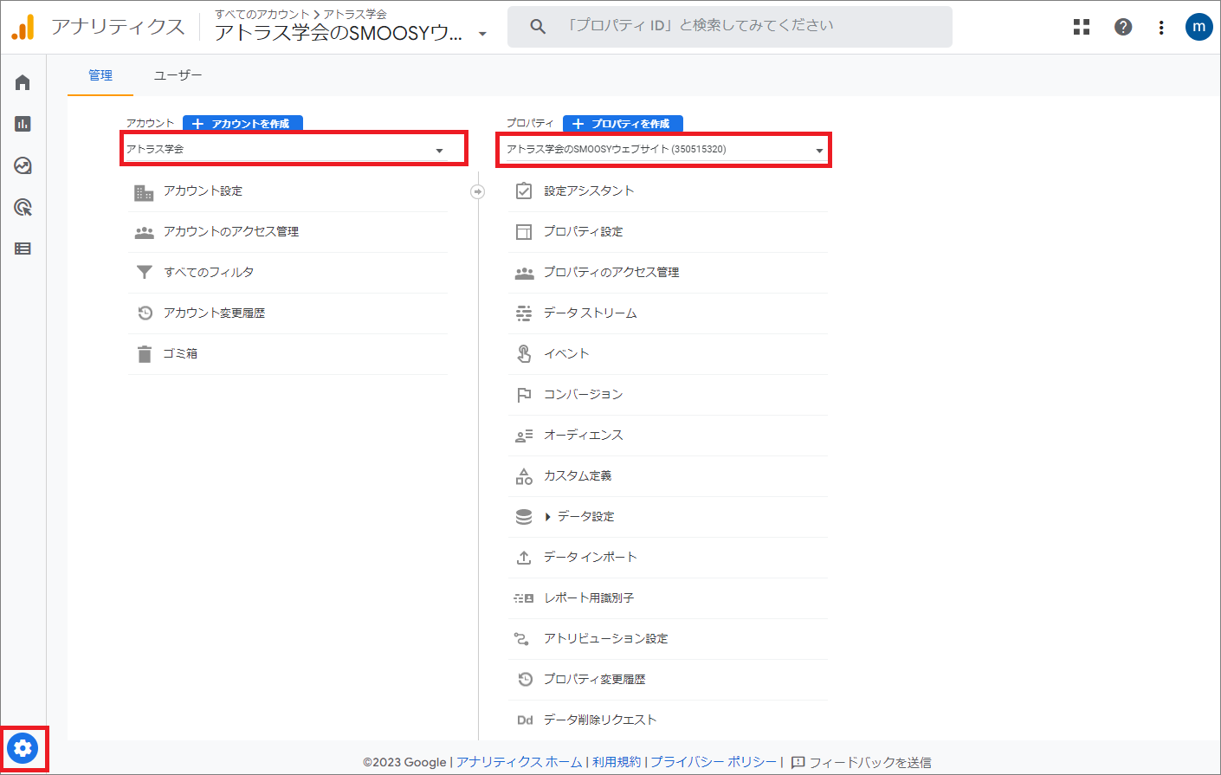Image resolution: width=1221 pixels, height=775 pixels.
Task: Select the カスタム定義 text
Action: click(x=578, y=476)
